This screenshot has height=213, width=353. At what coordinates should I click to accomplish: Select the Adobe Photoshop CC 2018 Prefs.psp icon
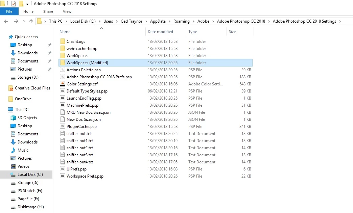point(63,77)
